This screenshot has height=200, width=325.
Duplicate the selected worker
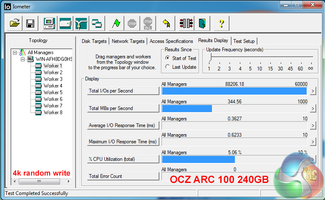tap(97, 23)
